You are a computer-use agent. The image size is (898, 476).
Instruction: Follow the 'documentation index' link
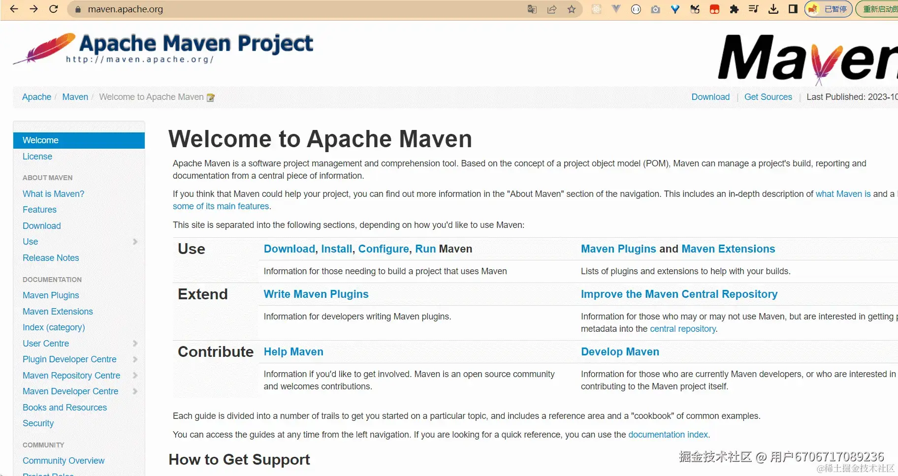point(668,435)
